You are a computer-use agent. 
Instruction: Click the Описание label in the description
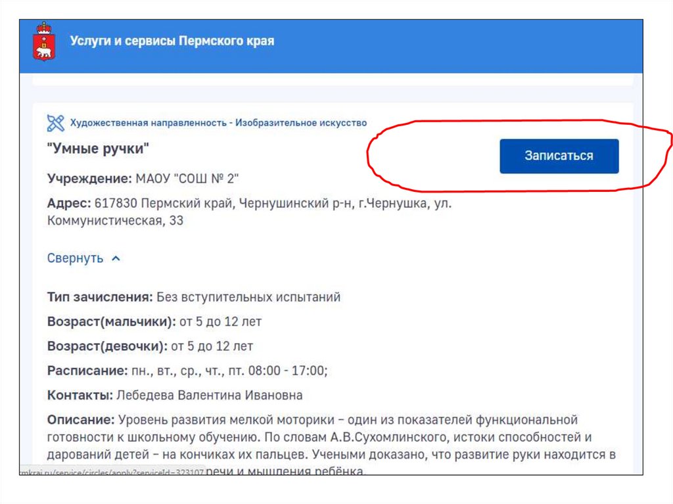click(81, 420)
